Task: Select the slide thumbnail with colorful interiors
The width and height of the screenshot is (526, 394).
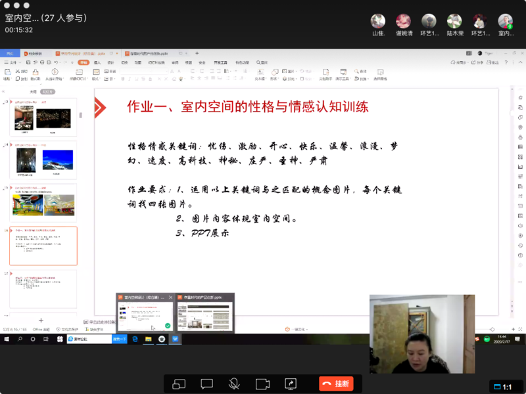Action: click(43, 205)
